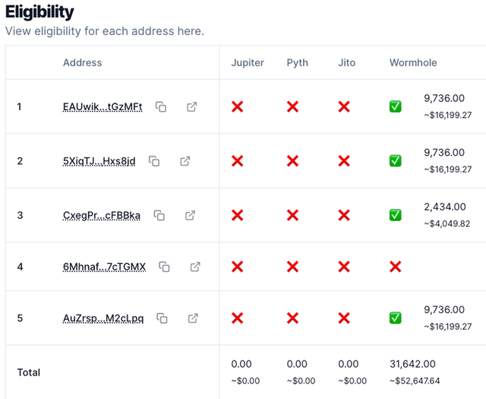486x399 pixels.
Task: Click the Wormhole column header
Action: tap(413, 62)
